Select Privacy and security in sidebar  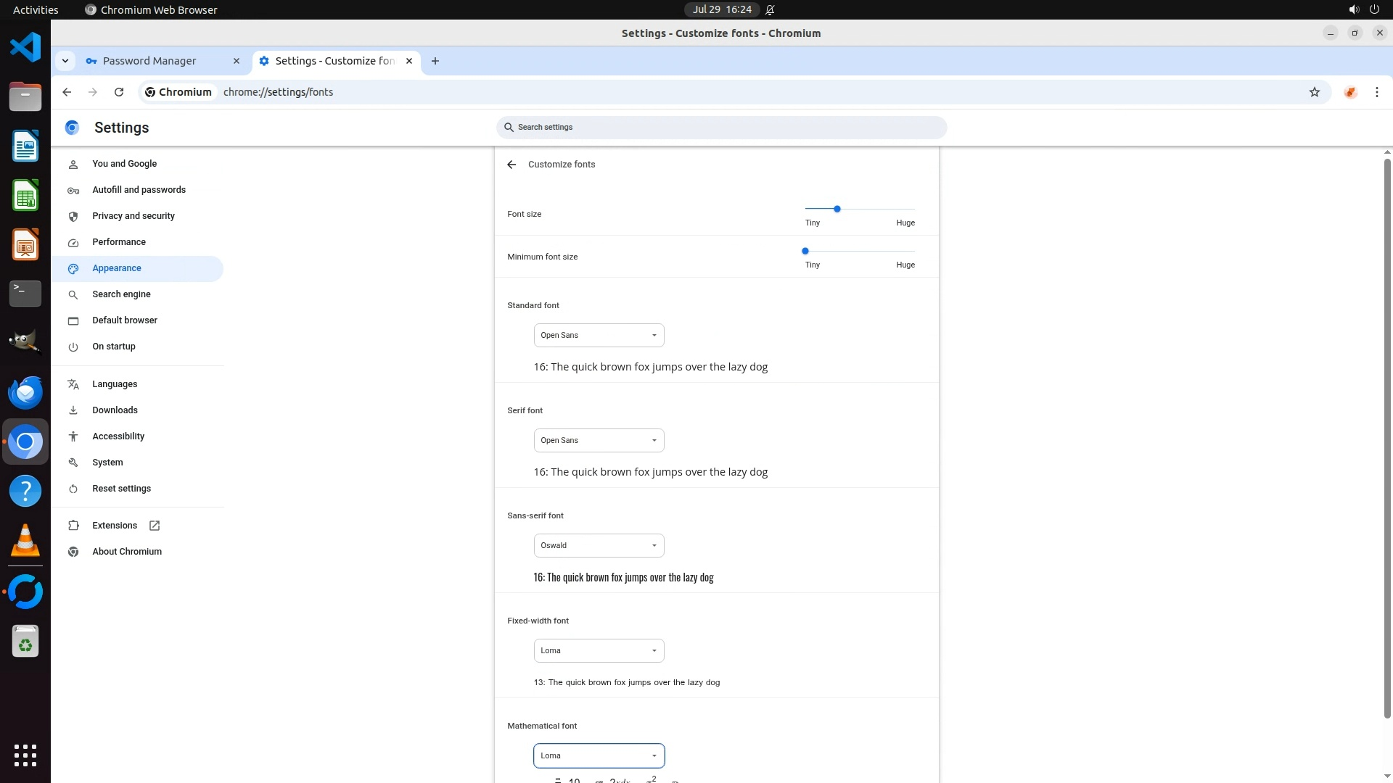click(x=133, y=216)
